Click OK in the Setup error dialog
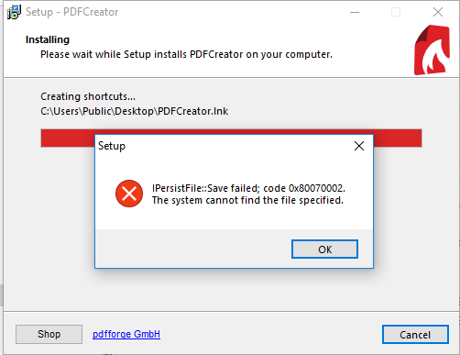 [x=324, y=250]
